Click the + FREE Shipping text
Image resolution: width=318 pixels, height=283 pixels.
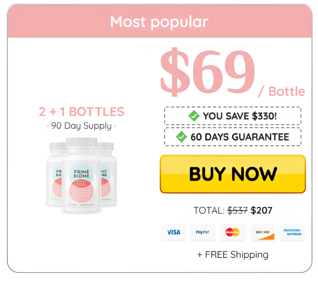pos(233,255)
